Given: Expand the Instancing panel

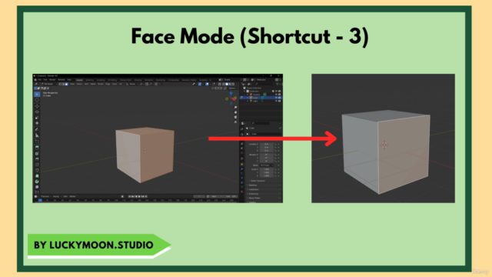Looking at the screenshot, I should (x=254, y=194).
